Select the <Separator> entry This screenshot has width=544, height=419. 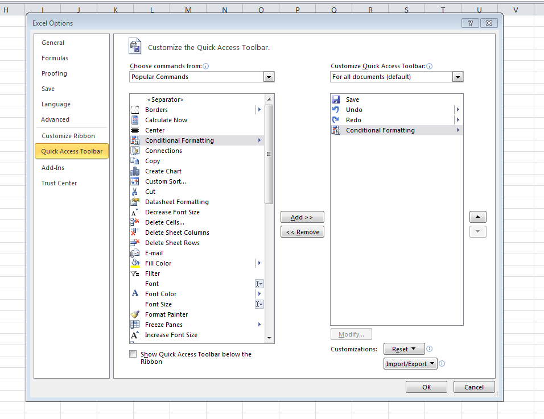(197, 99)
